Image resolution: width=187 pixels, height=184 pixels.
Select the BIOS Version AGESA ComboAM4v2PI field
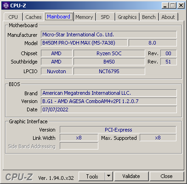109,101
